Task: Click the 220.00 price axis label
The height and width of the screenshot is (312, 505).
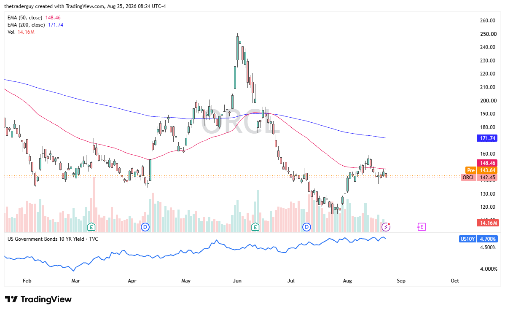Action: coord(488,74)
